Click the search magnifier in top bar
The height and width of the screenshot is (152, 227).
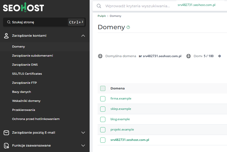pos(99,6)
